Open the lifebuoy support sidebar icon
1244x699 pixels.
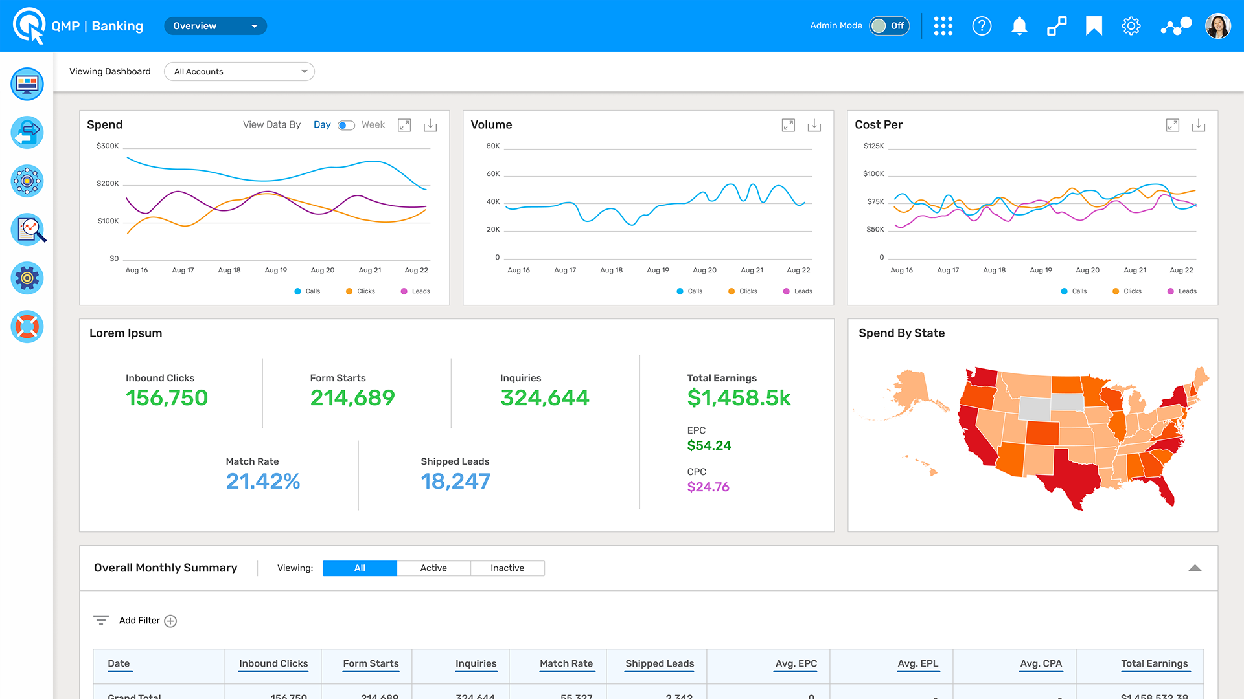click(27, 326)
